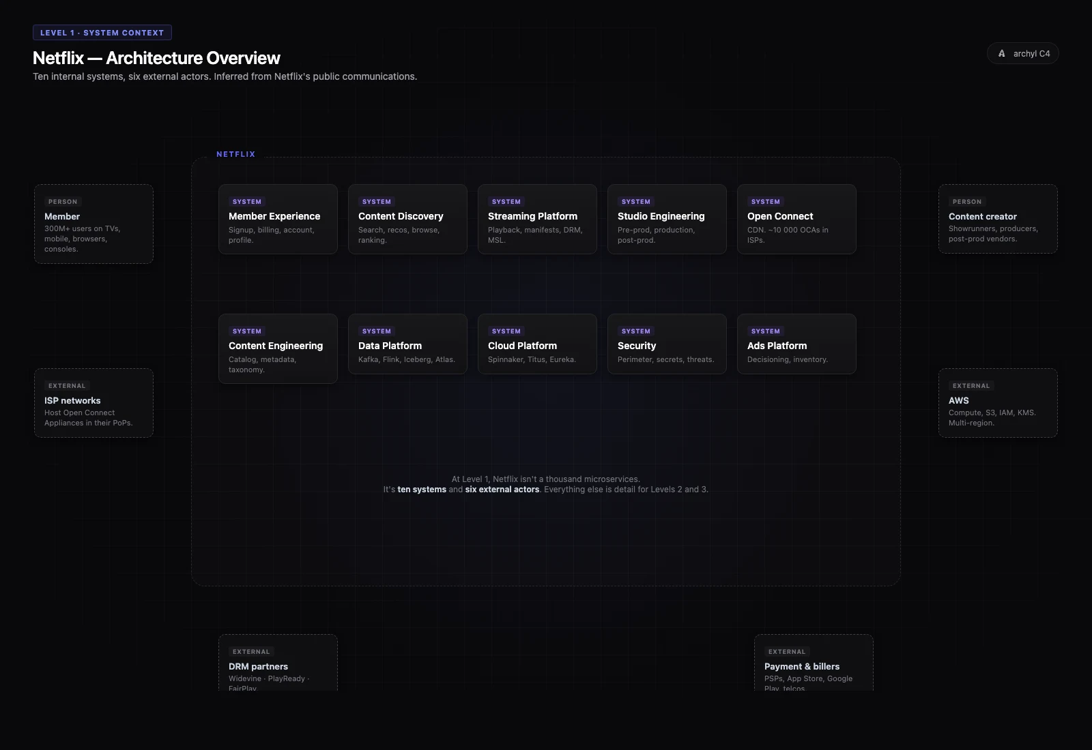Open the Data Platform system card
The height and width of the screenshot is (750, 1092).
pos(407,344)
